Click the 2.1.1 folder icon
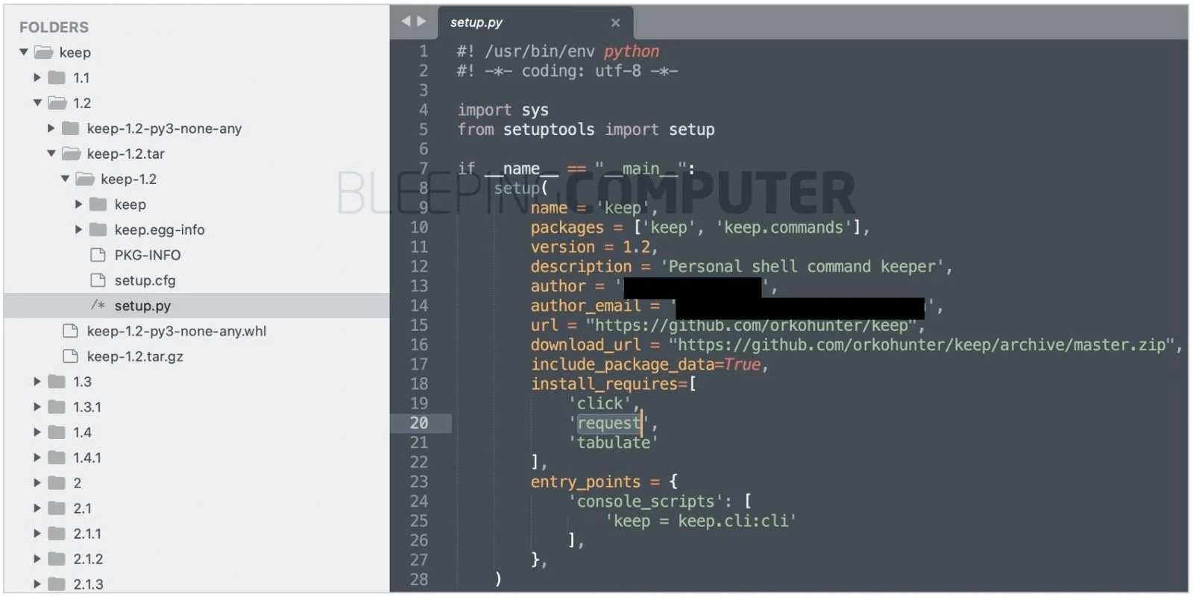 coord(57,534)
